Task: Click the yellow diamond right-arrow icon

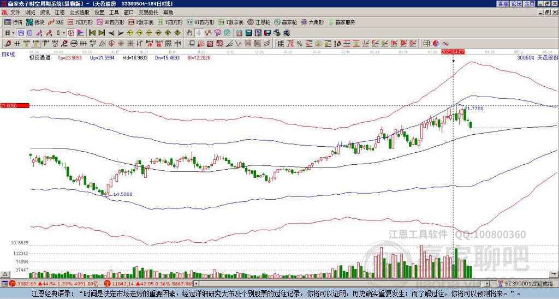Action: 139,33
